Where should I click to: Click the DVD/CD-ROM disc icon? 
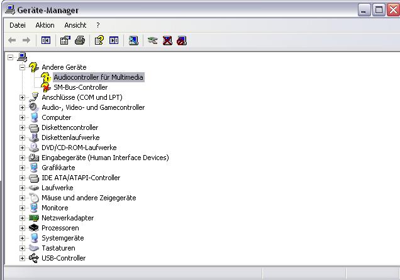34,148
